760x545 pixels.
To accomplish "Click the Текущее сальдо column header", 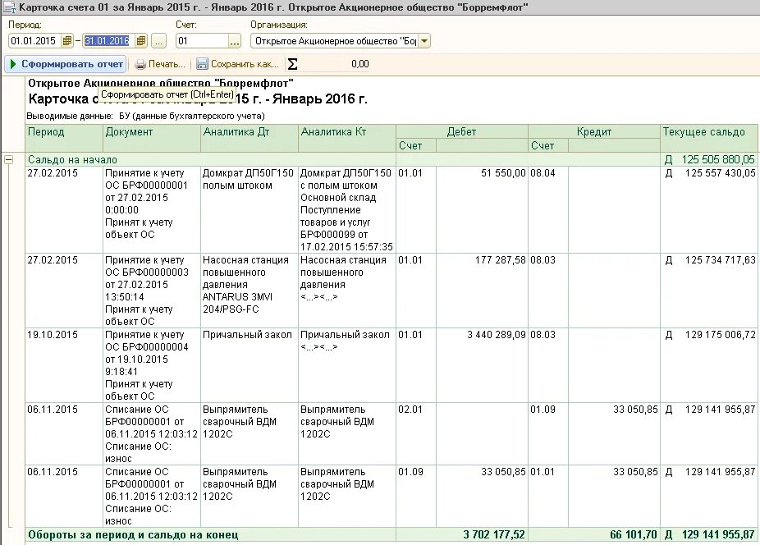I will pos(710,138).
